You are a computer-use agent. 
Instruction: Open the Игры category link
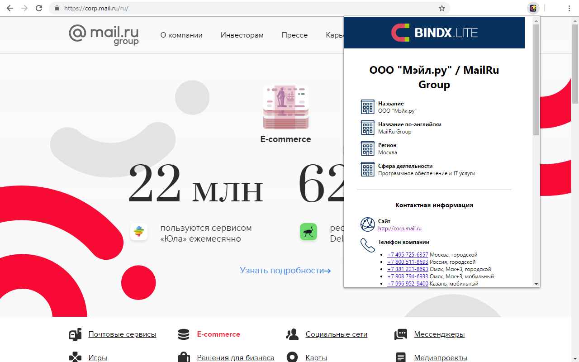[98, 357]
